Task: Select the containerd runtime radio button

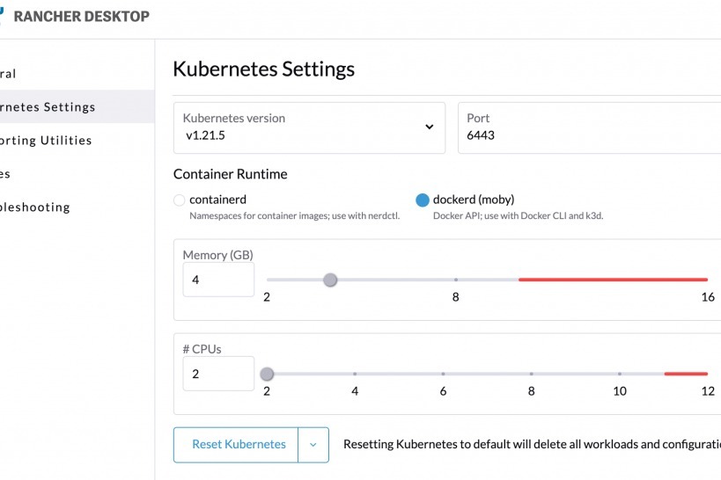Action: point(180,200)
